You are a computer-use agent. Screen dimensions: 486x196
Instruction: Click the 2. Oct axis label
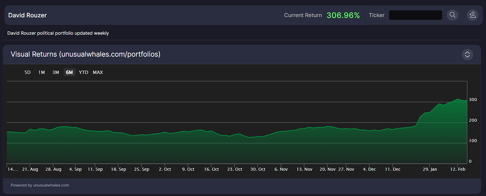tap(165, 169)
